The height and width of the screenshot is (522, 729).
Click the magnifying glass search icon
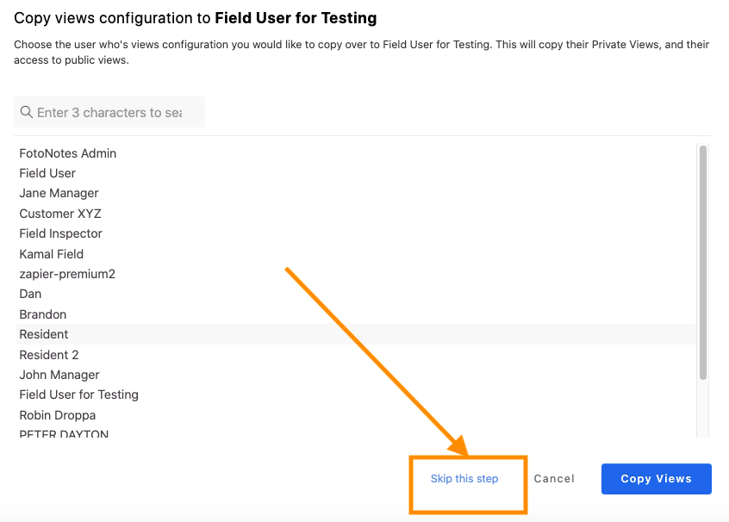click(27, 112)
